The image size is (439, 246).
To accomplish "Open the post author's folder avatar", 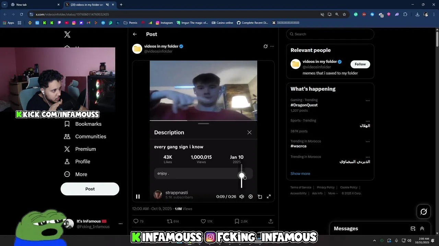I will (137, 49).
